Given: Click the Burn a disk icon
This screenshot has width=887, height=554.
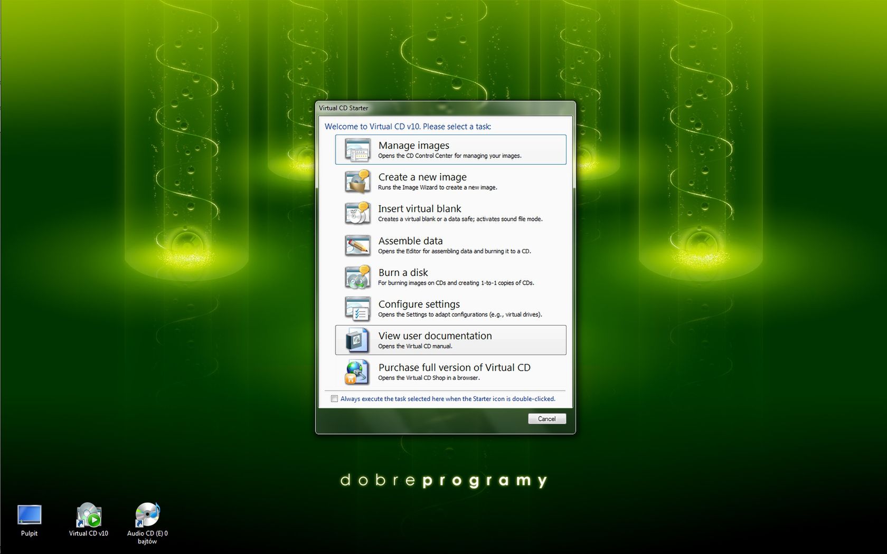Looking at the screenshot, I should 357,277.
